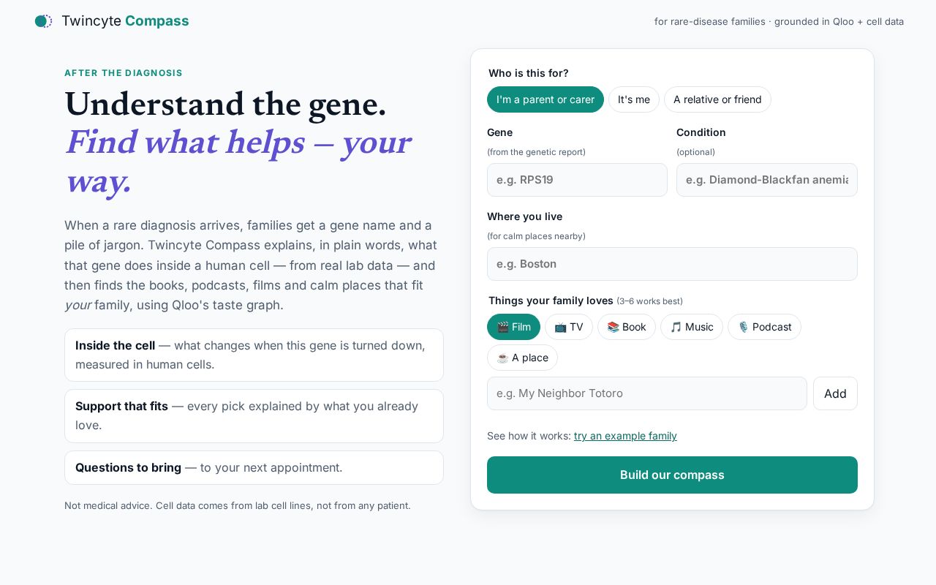Focus the Where you live field
936x585 pixels.
pyautogui.click(x=672, y=264)
